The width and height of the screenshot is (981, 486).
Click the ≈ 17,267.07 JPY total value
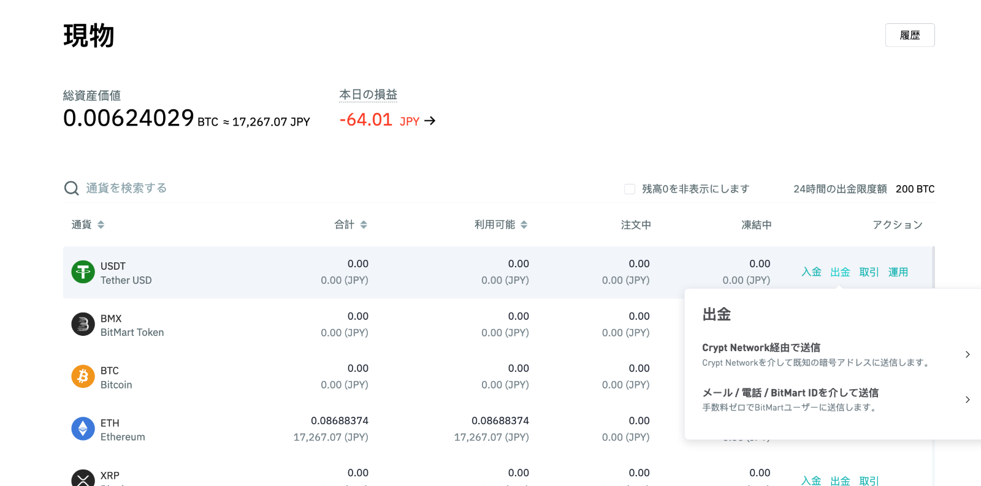tap(267, 122)
